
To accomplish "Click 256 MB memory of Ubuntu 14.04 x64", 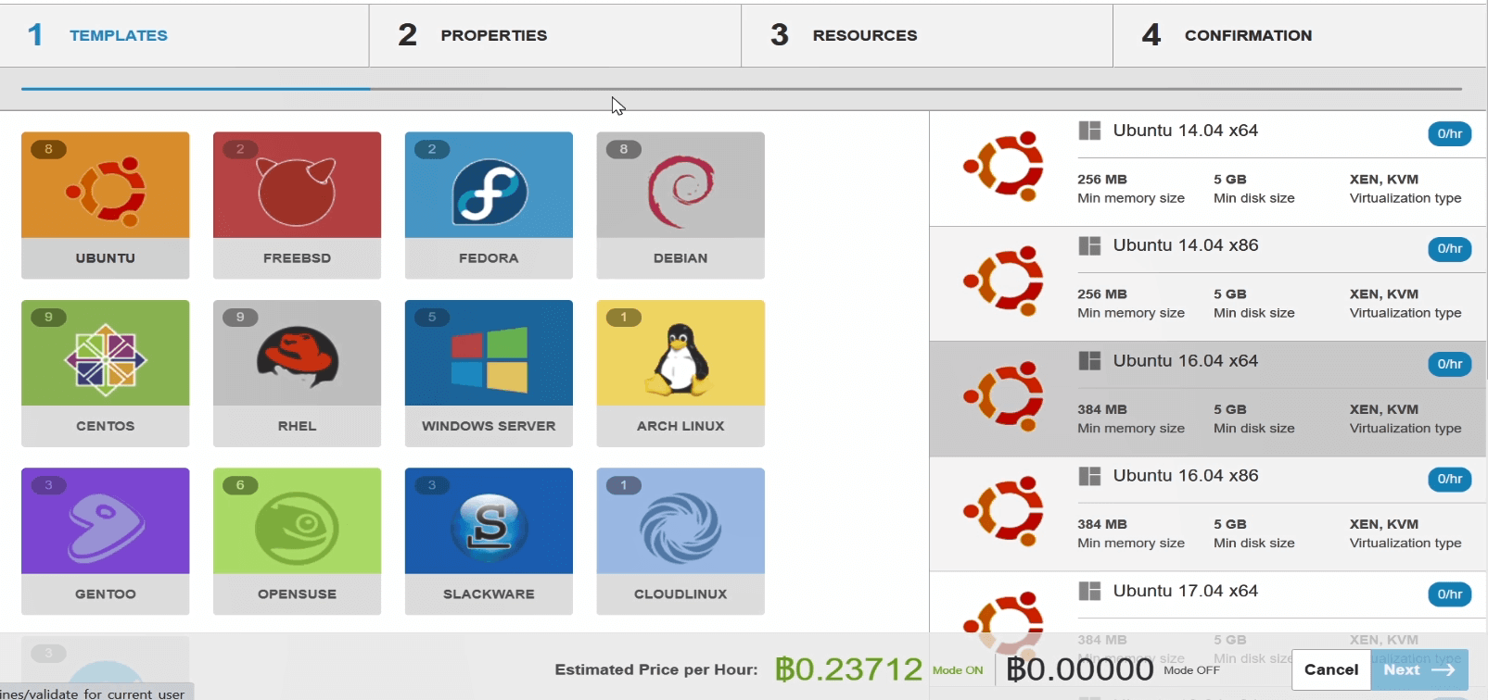I will coord(1102,180).
